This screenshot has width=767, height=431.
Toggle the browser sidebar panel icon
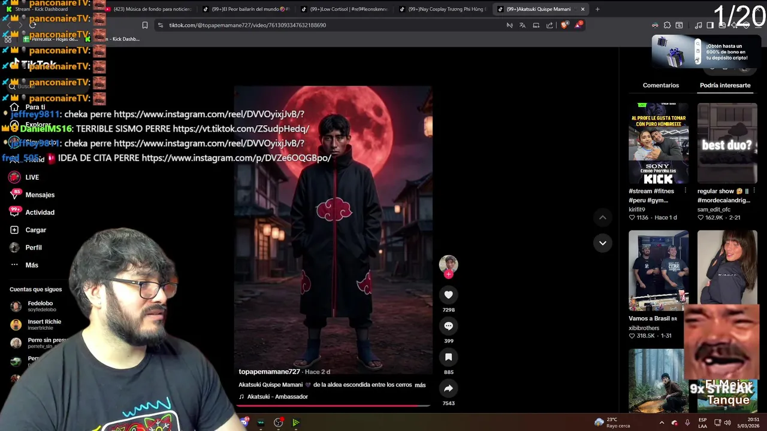click(x=710, y=25)
